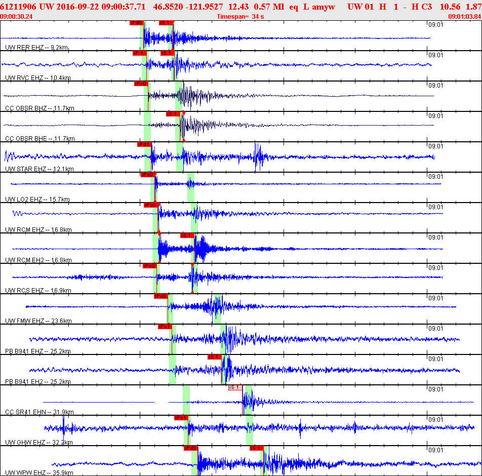The height and width of the screenshot is (476, 482).
Task: Click the 'UW RER EHZ -- 9.2km' channel label
Action: coord(36,48)
